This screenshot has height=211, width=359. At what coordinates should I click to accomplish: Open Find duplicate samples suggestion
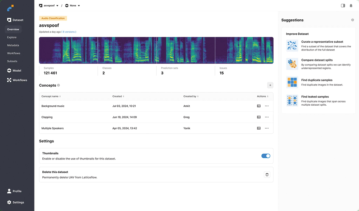tap(318, 82)
